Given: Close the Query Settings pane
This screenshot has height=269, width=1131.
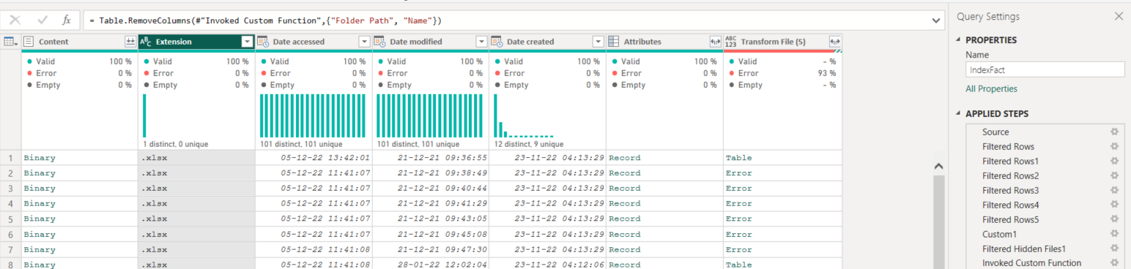Looking at the screenshot, I should (1118, 16).
